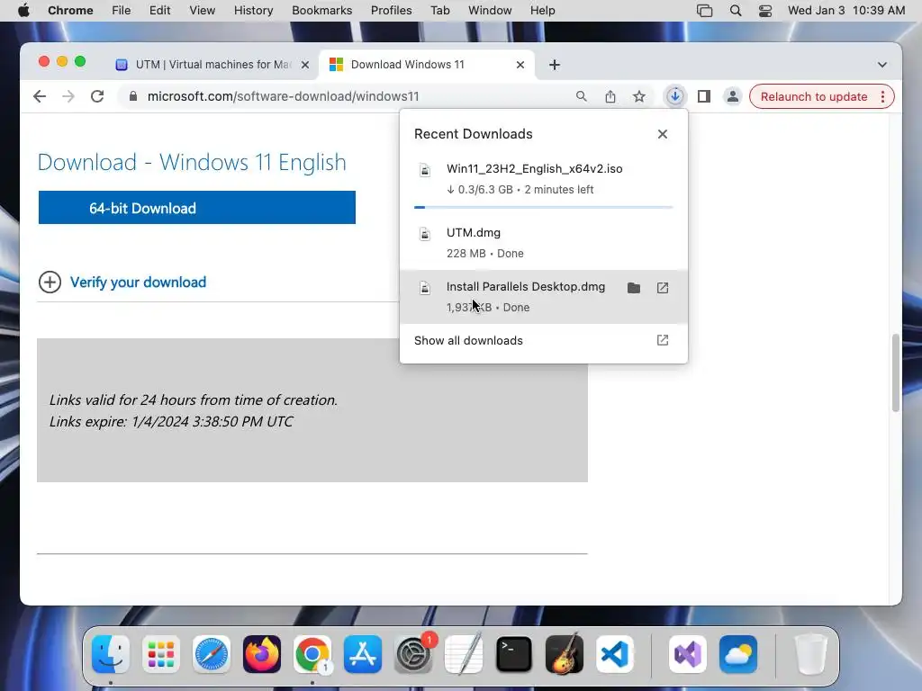
Task: Reload the current page
Action: pyautogui.click(x=97, y=96)
